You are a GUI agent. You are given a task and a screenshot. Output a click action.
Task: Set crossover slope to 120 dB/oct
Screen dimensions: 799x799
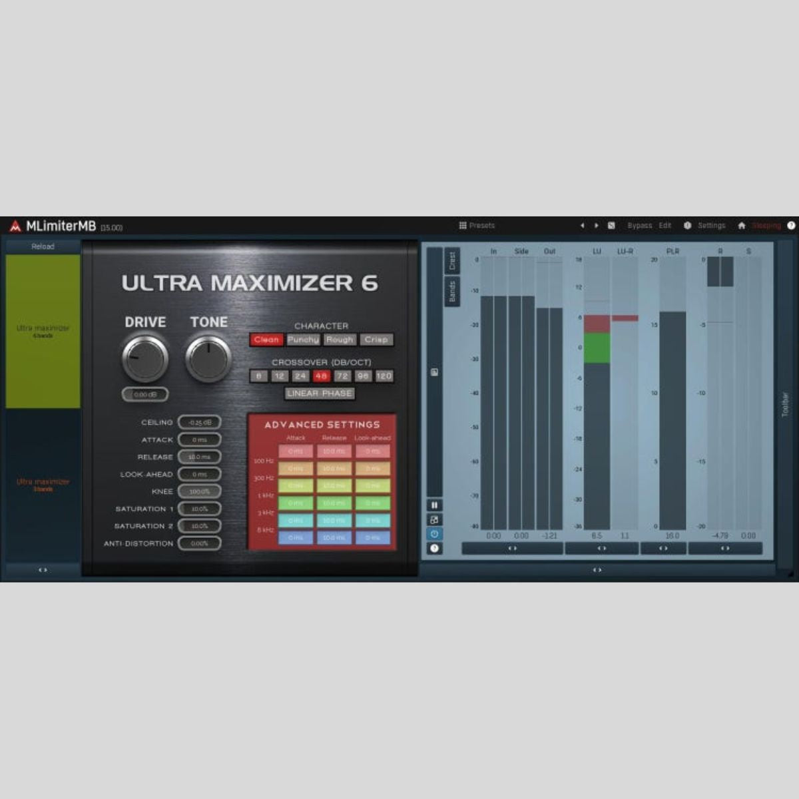[x=384, y=376]
